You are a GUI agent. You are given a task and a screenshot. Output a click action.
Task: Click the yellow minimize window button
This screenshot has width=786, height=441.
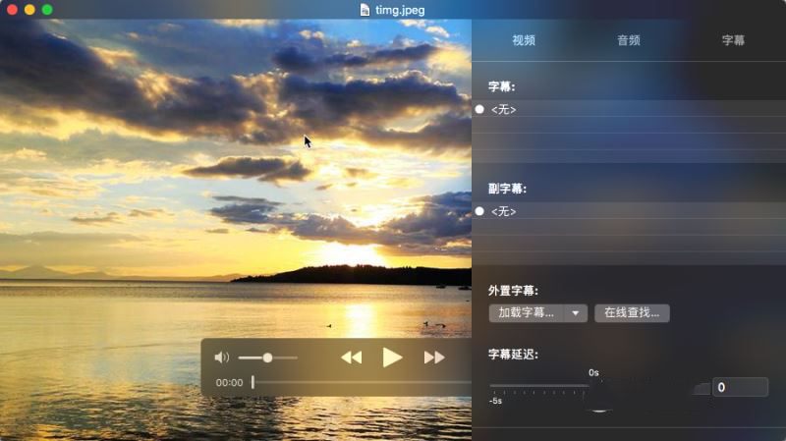(29, 9)
